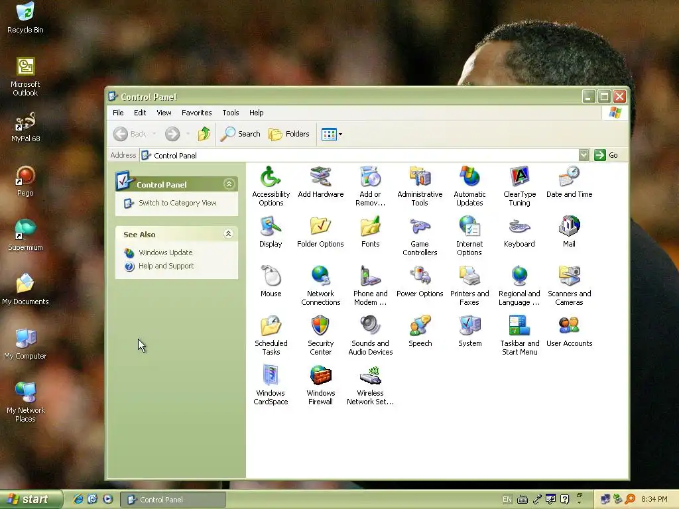Select the Keyboard icon
The width and height of the screenshot is (679, 509).
point(519,232)
